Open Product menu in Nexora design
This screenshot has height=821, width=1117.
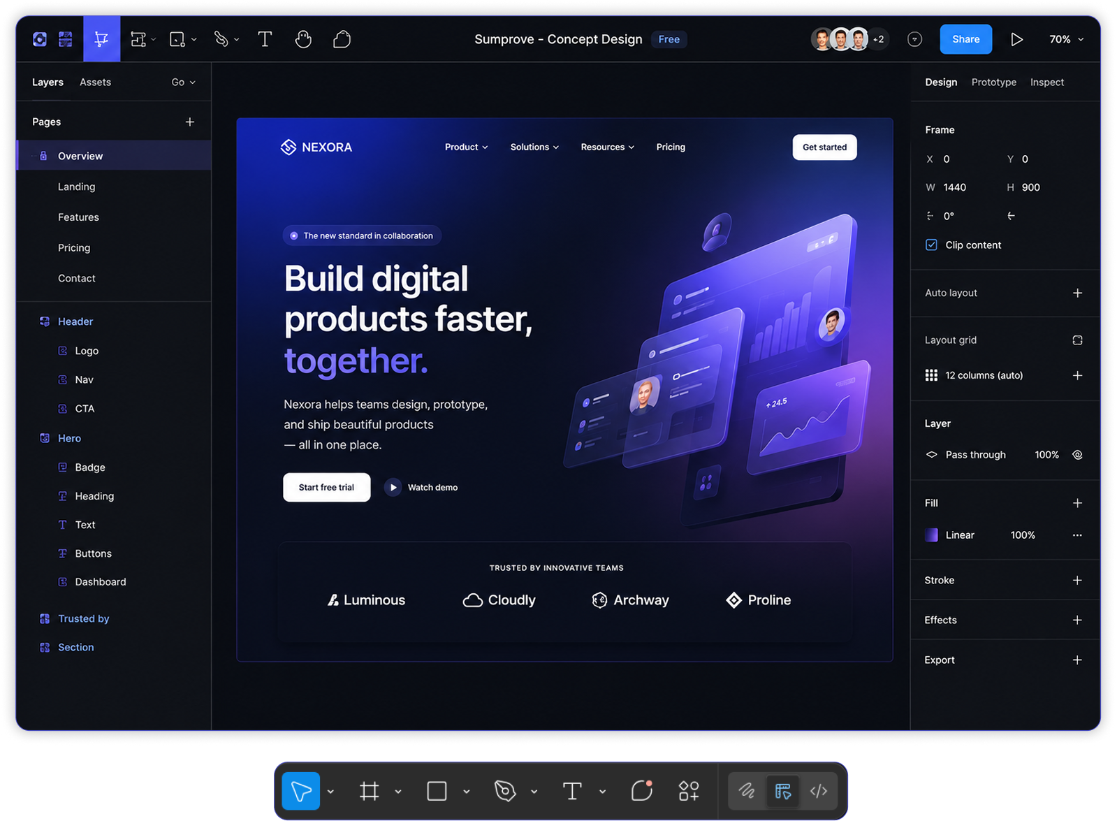click(466, 147)
